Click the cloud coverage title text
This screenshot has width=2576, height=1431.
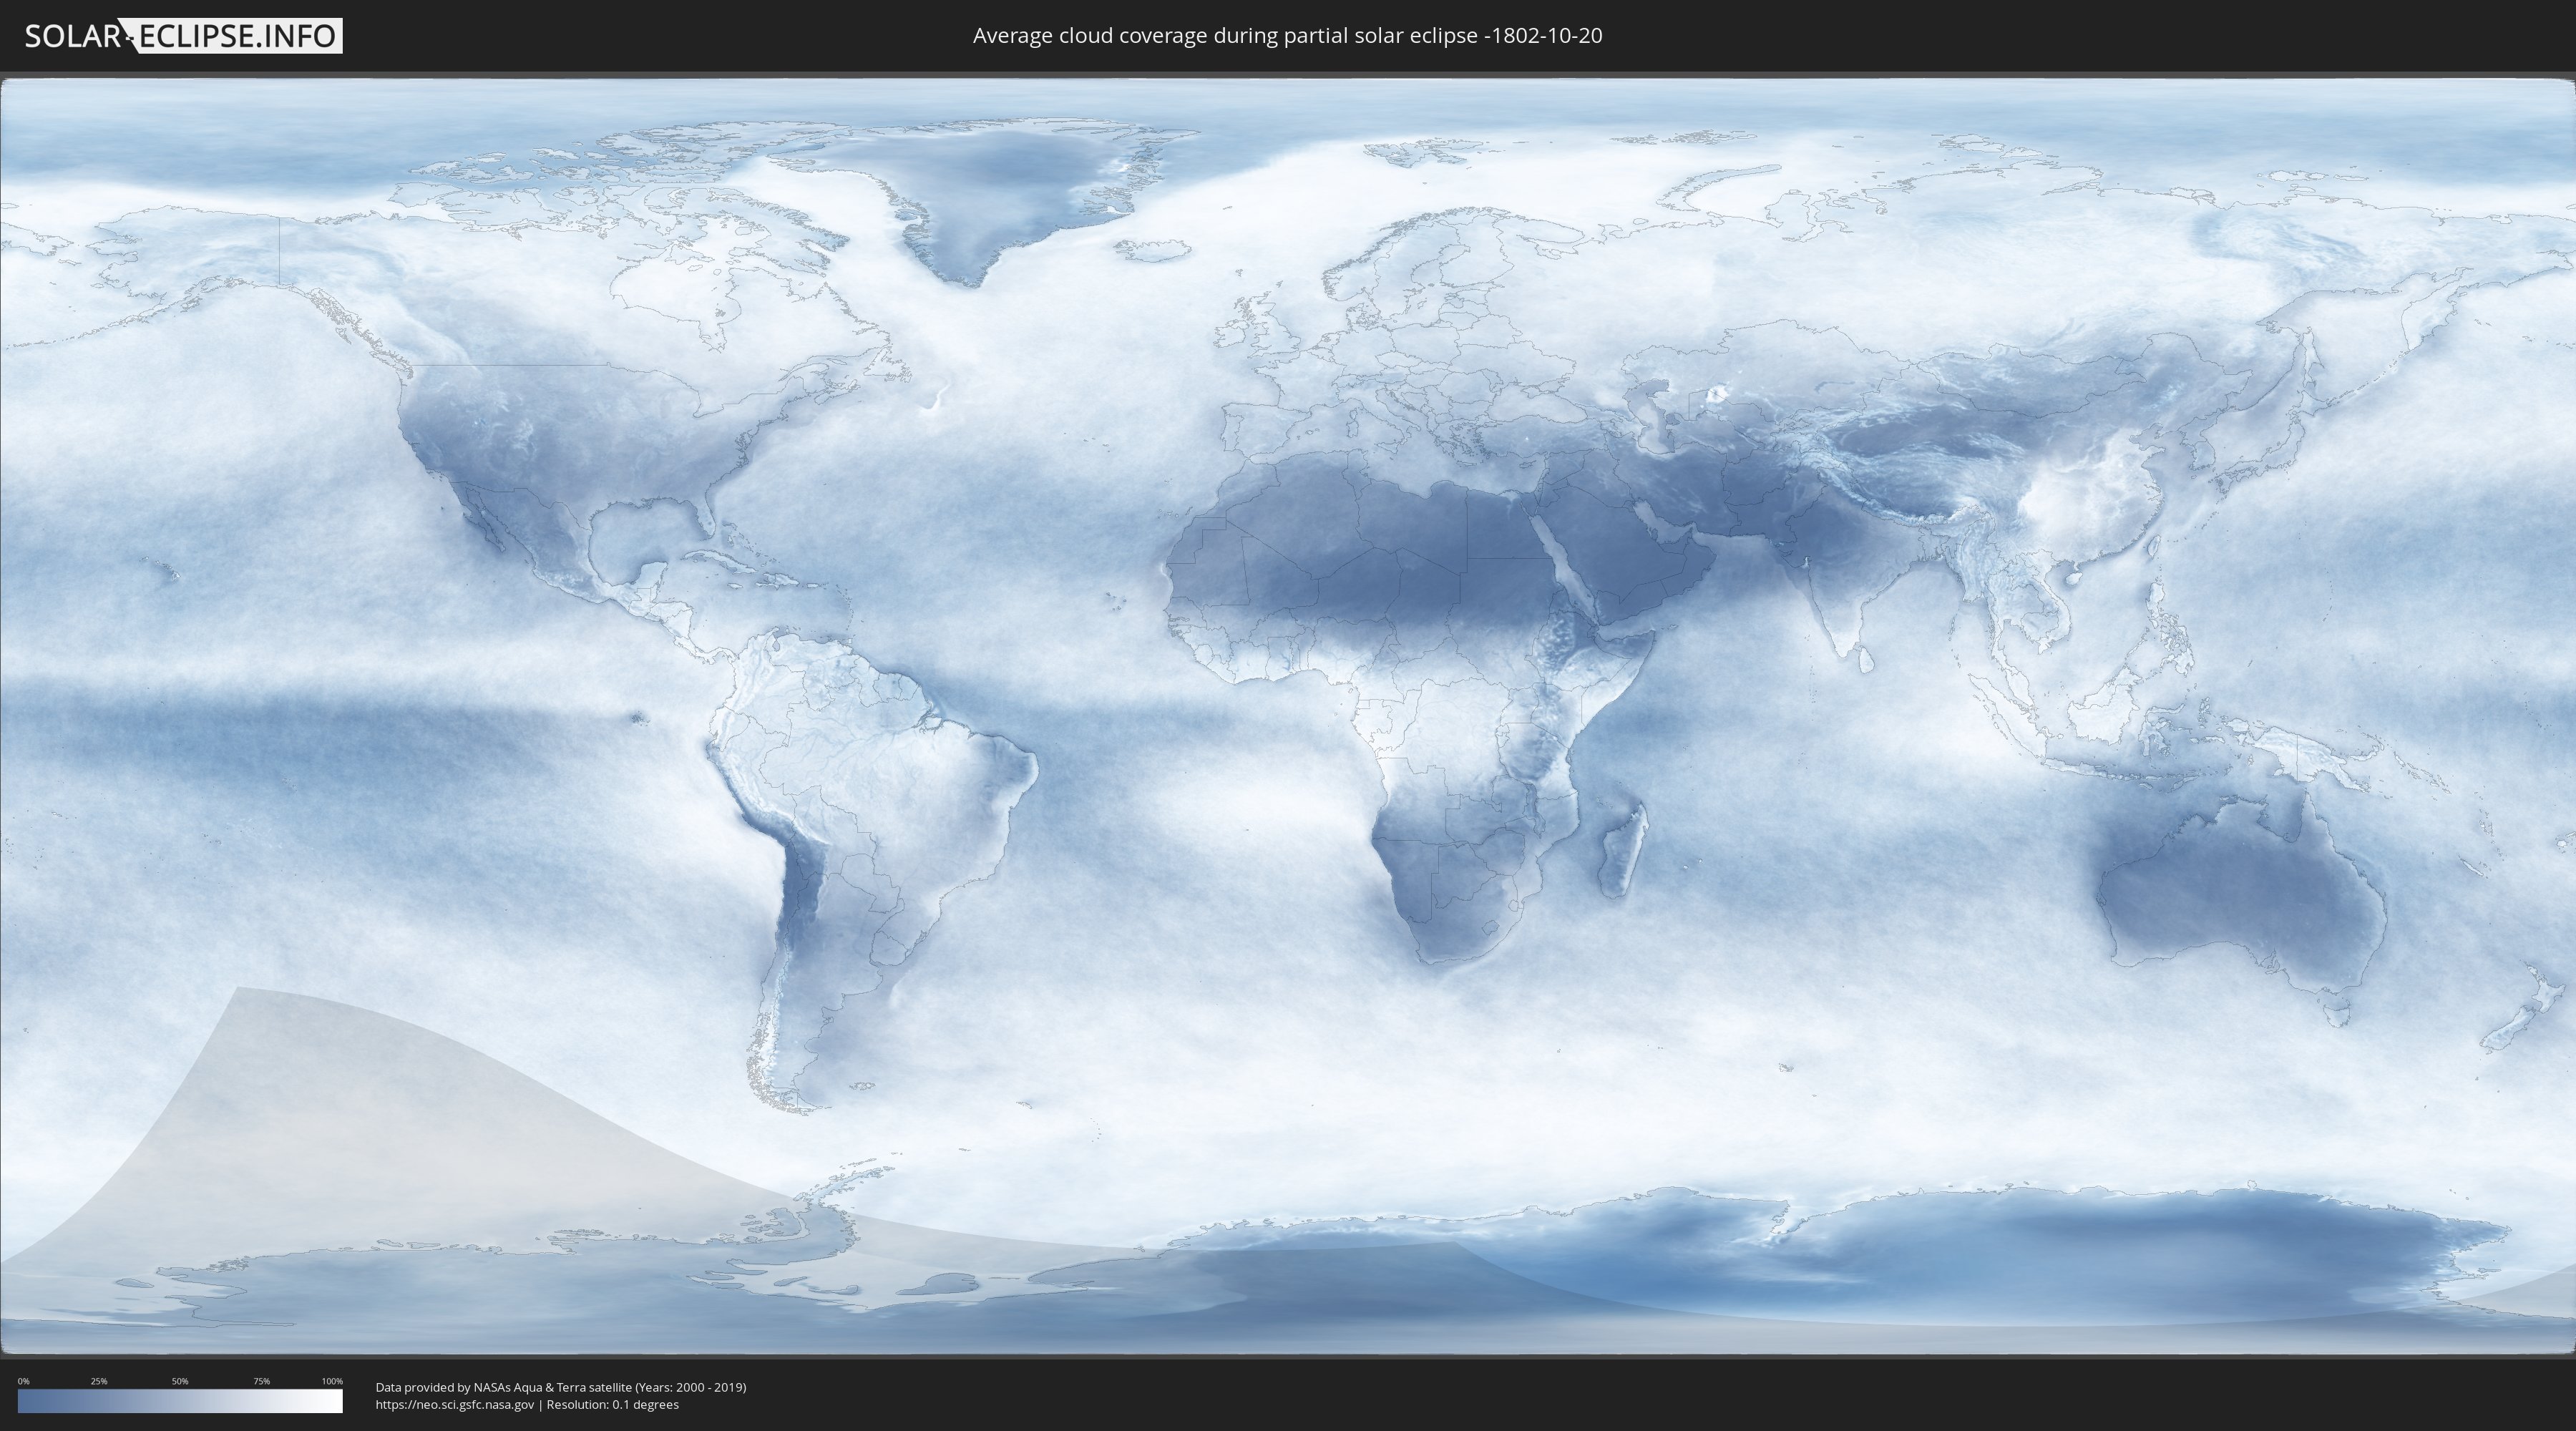click(x=1287, y=36)
